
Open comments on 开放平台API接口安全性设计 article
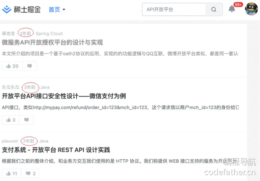point(27,120)
